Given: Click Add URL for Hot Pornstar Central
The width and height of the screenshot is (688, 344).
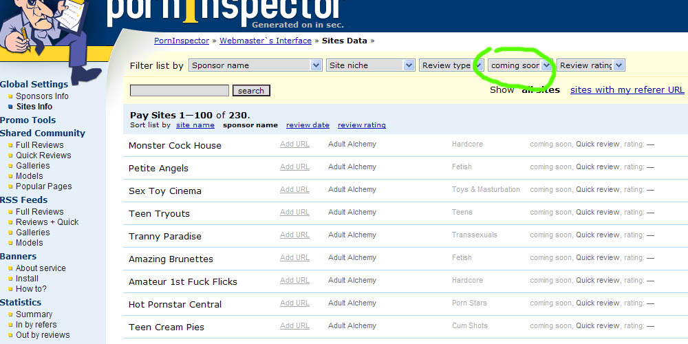Looking at the screenshot, I should click(295, 303).
